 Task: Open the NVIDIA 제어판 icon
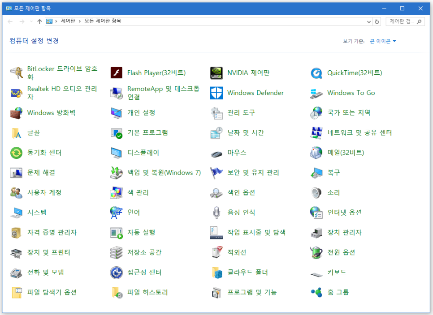coord(216,73)
